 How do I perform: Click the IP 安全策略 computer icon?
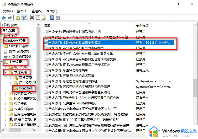pyautogui.click(x=11, y=119)
